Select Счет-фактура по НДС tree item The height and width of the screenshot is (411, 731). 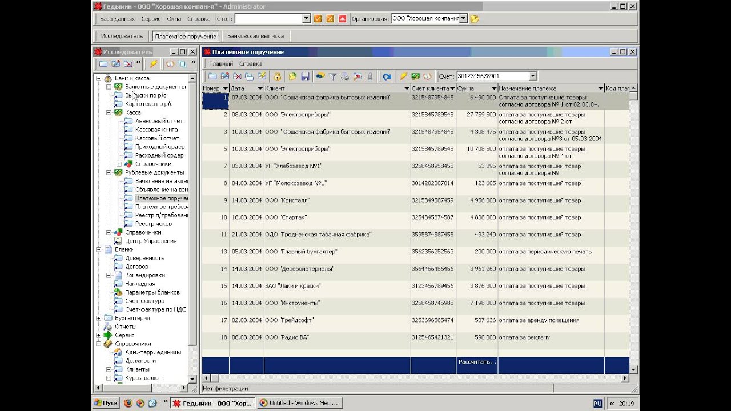click(x=155, y=309)
